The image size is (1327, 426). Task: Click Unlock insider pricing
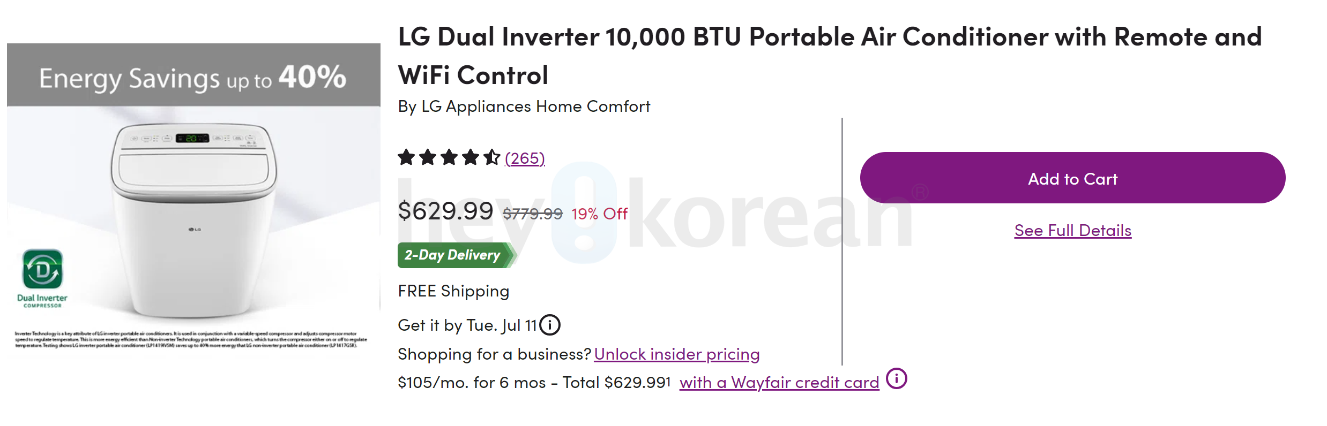click(x=677, y=354)
